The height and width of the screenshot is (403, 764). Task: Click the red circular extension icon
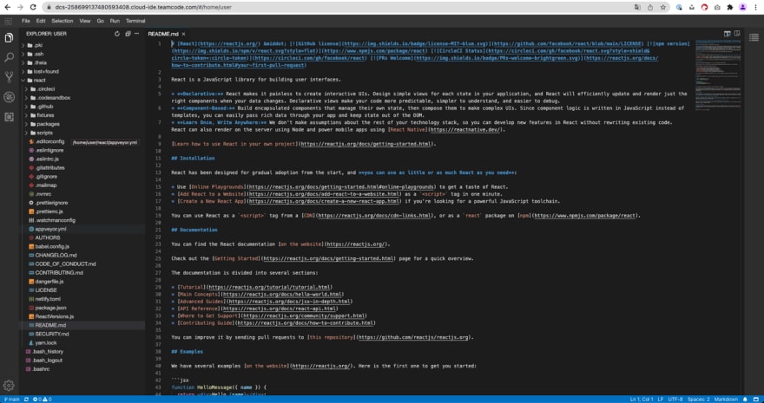pyautogui.click(x=705, y=7)
